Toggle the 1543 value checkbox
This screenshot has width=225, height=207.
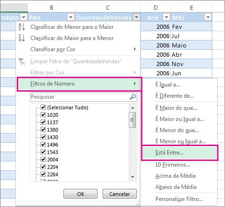pyautogui.click(x=43, y=152)
